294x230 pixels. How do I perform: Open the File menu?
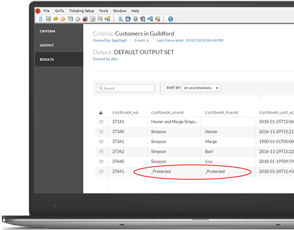point(46,11)
